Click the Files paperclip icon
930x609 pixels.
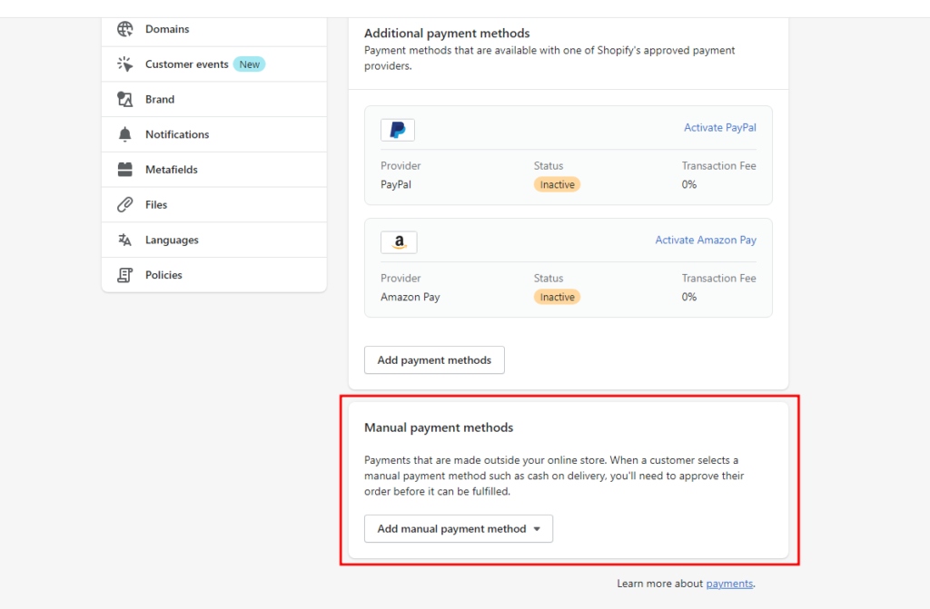[x=125, y=205]
